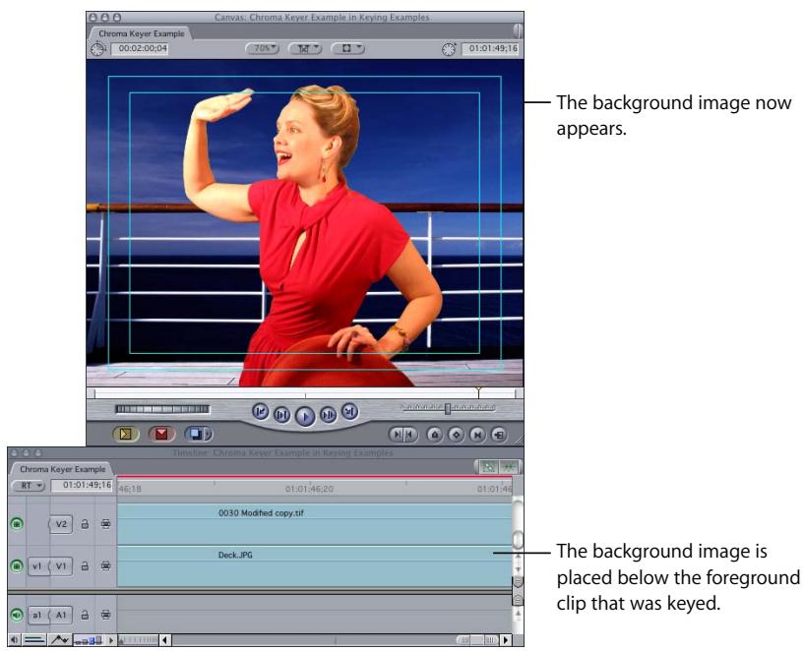Click the a1 source control
The height and width of the screenshot is (651, 805).
click(37, 615)
